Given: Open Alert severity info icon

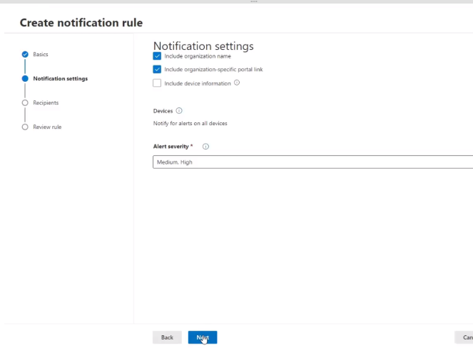Looking at the screenshot, I should pyautogui.click(x=205, y=147).
